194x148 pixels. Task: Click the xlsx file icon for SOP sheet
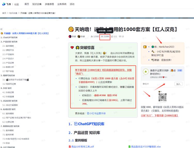[x=129, y=147]
